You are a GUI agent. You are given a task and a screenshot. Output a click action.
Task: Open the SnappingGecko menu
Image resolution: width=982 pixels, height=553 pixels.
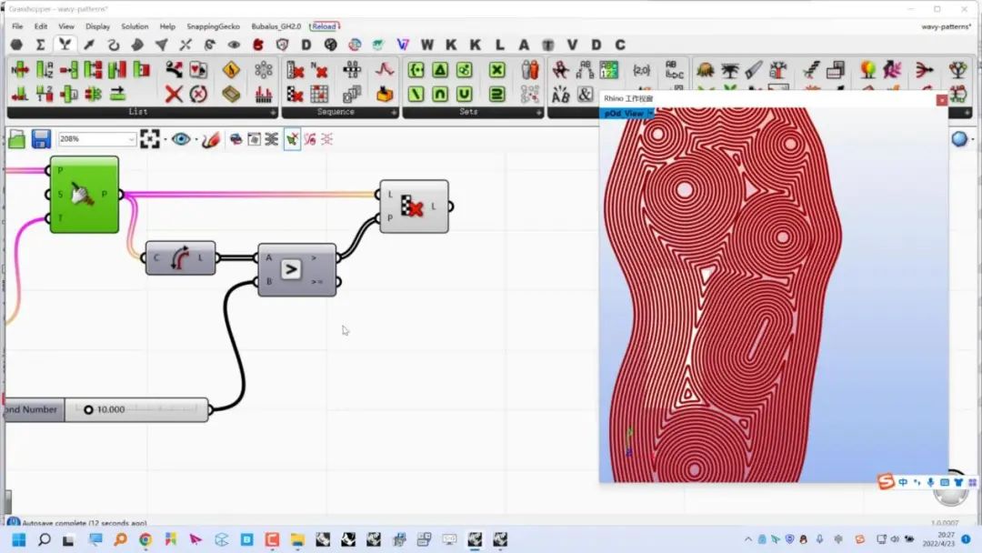[x=213, y=26]
